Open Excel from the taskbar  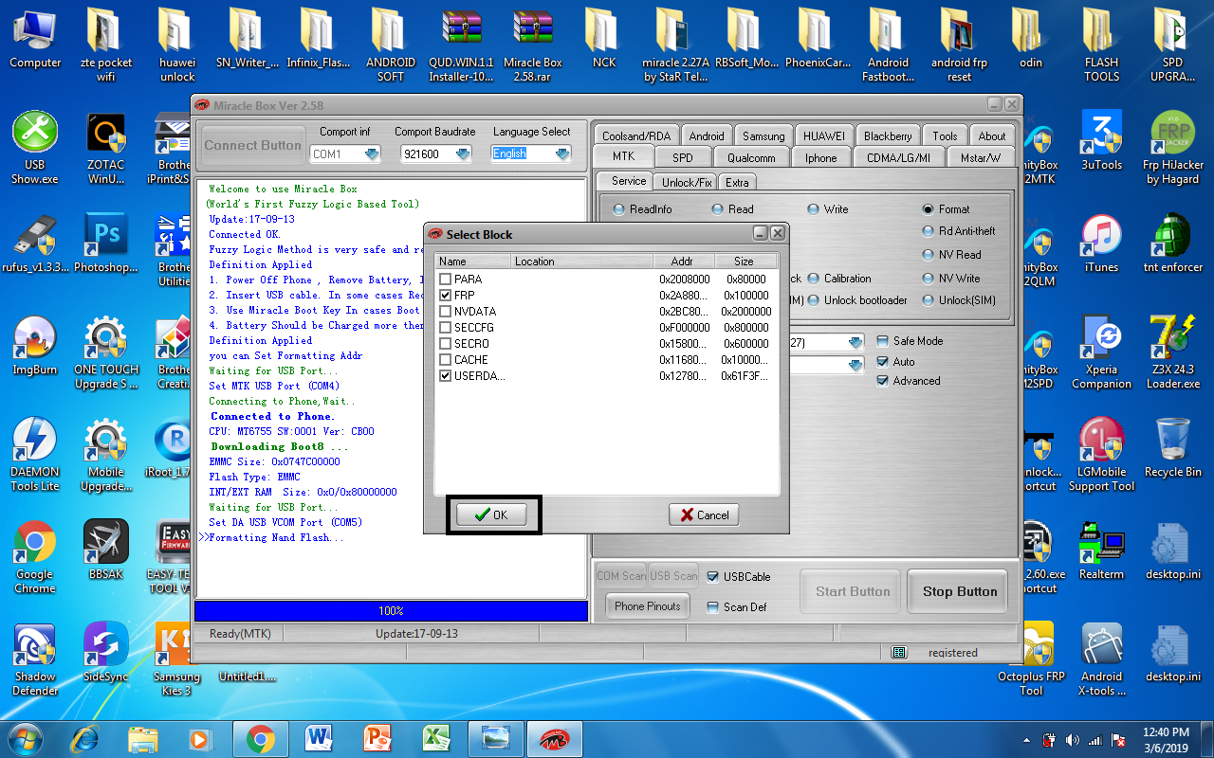coord(436,737)
